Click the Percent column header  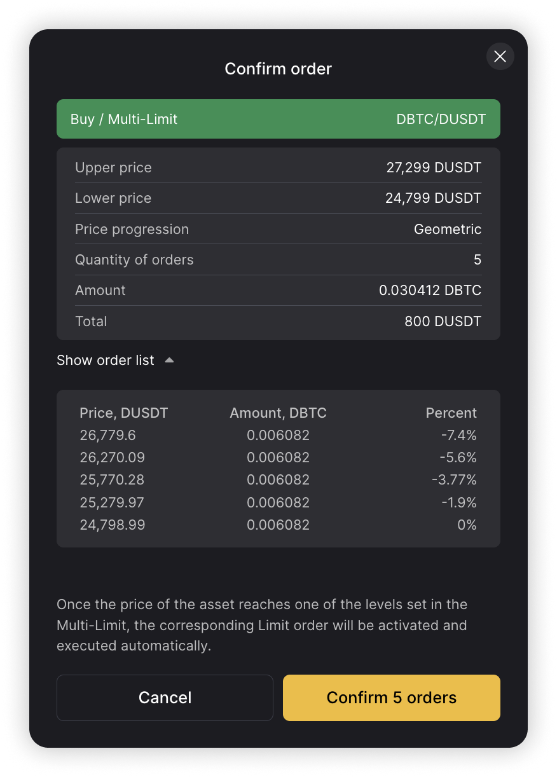click(451, 413)
